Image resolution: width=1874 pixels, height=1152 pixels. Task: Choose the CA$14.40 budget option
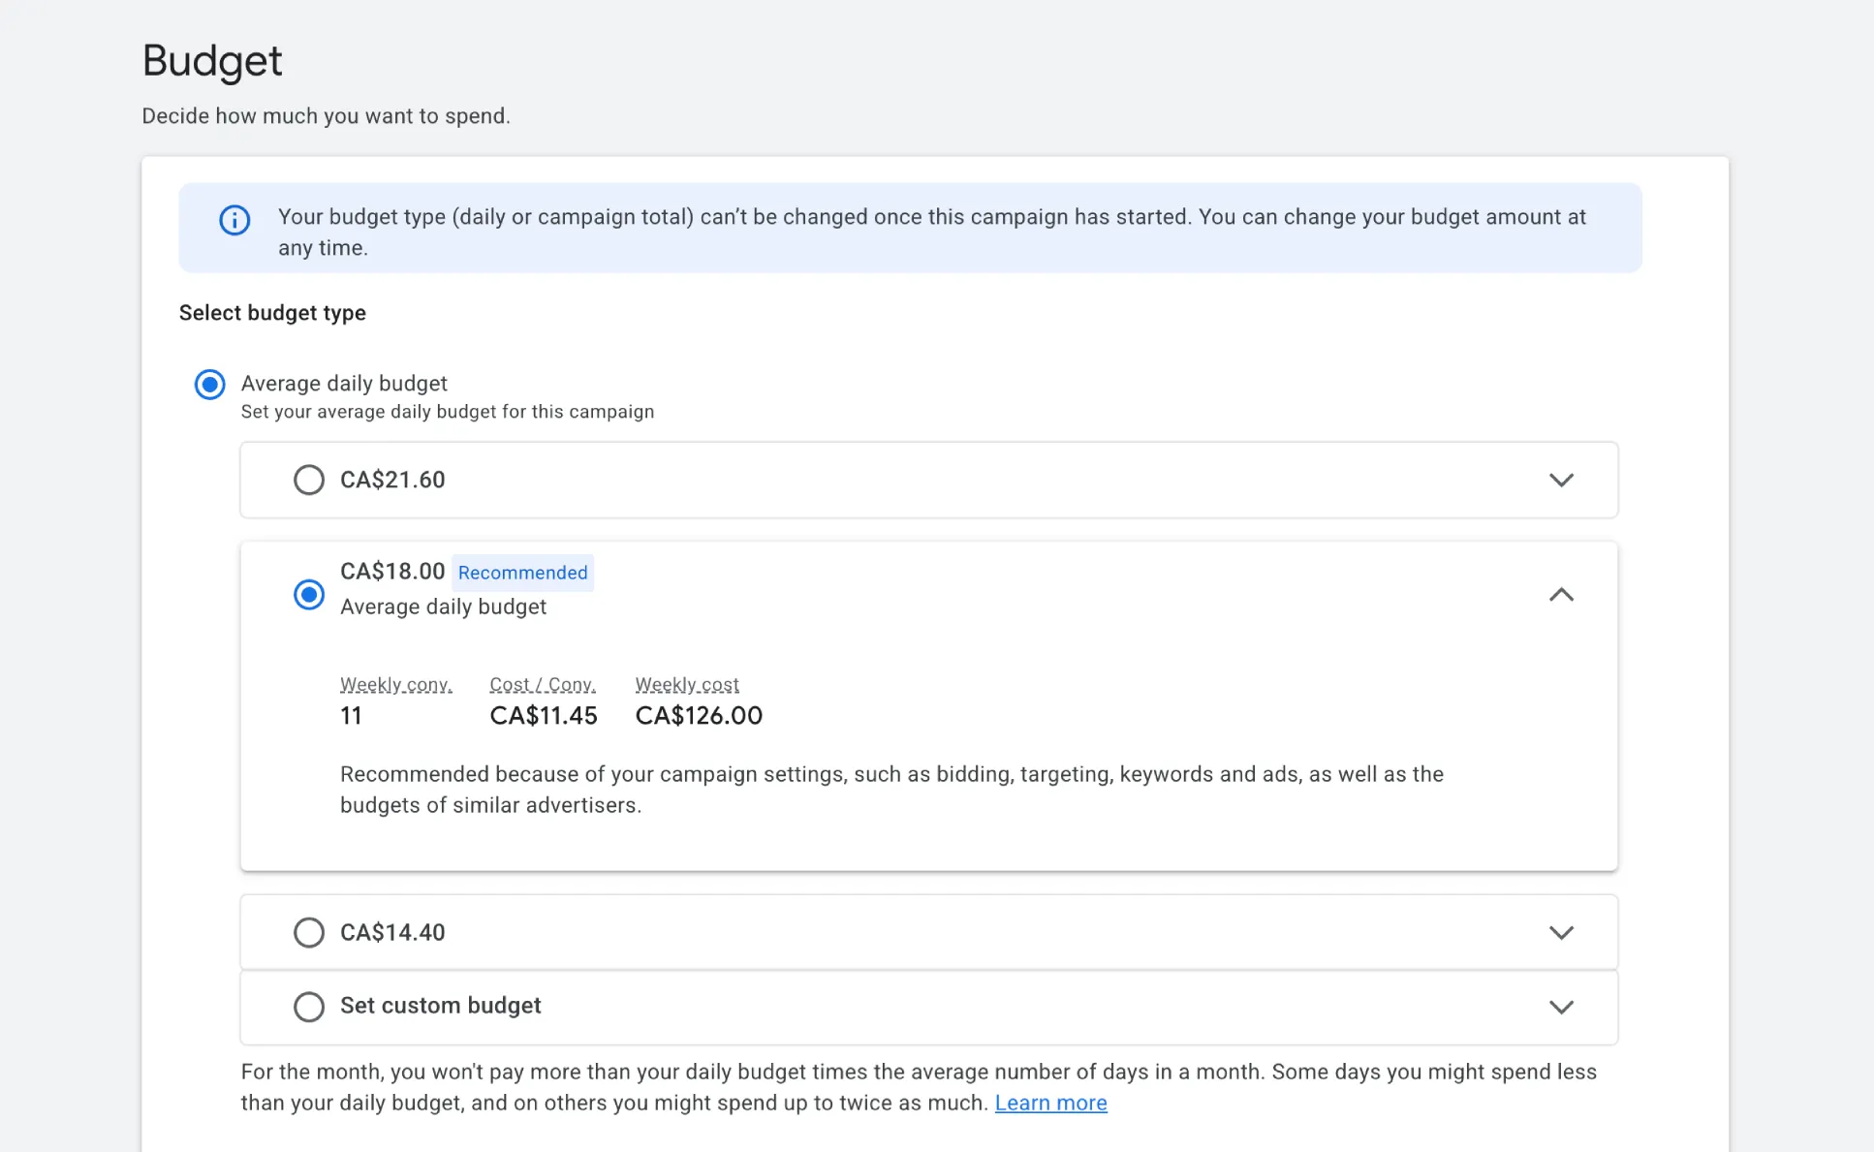point(309,932)
